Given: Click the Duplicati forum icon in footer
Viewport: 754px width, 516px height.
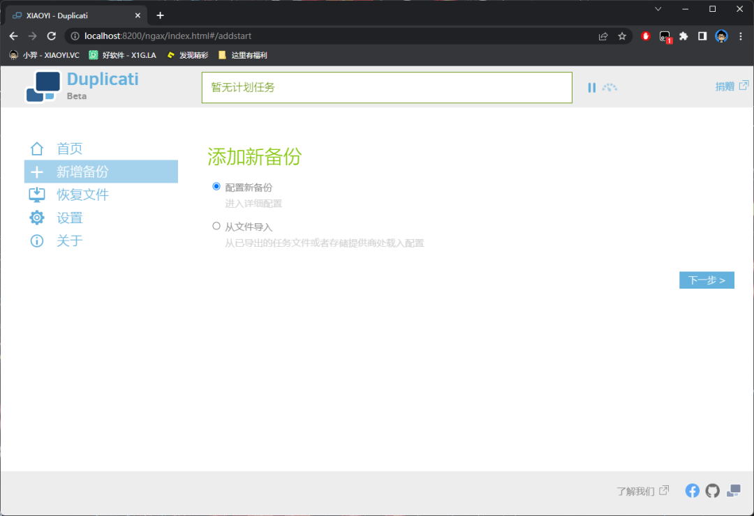Looking at the screenshot, I should point(733,491).
